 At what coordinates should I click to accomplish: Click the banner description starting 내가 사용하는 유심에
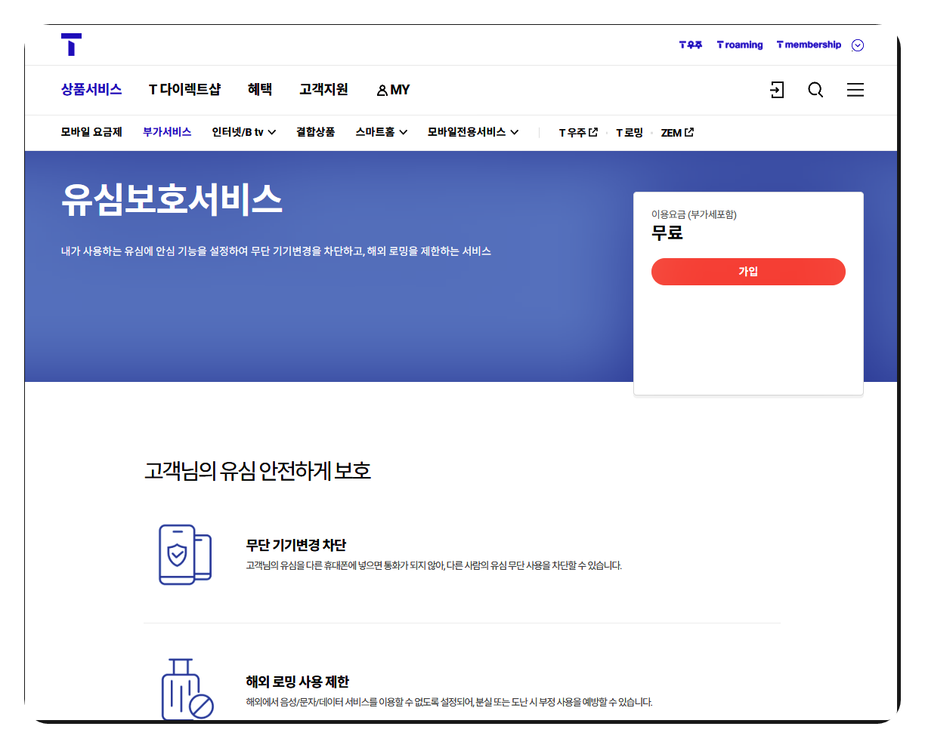[276, 251]
